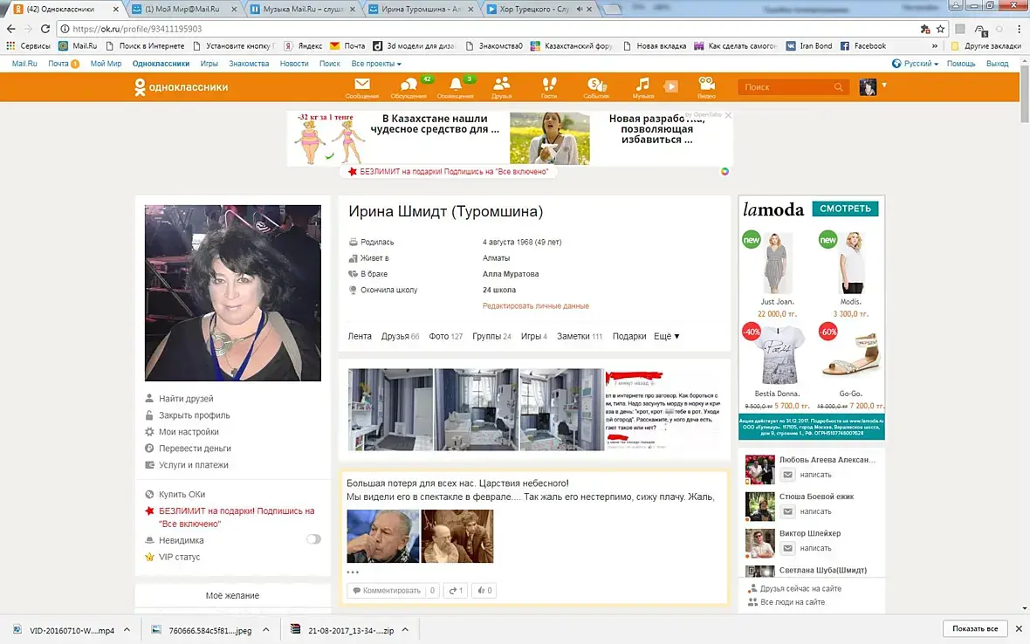Click the Odnoklassniki logo

click(182, 86)
